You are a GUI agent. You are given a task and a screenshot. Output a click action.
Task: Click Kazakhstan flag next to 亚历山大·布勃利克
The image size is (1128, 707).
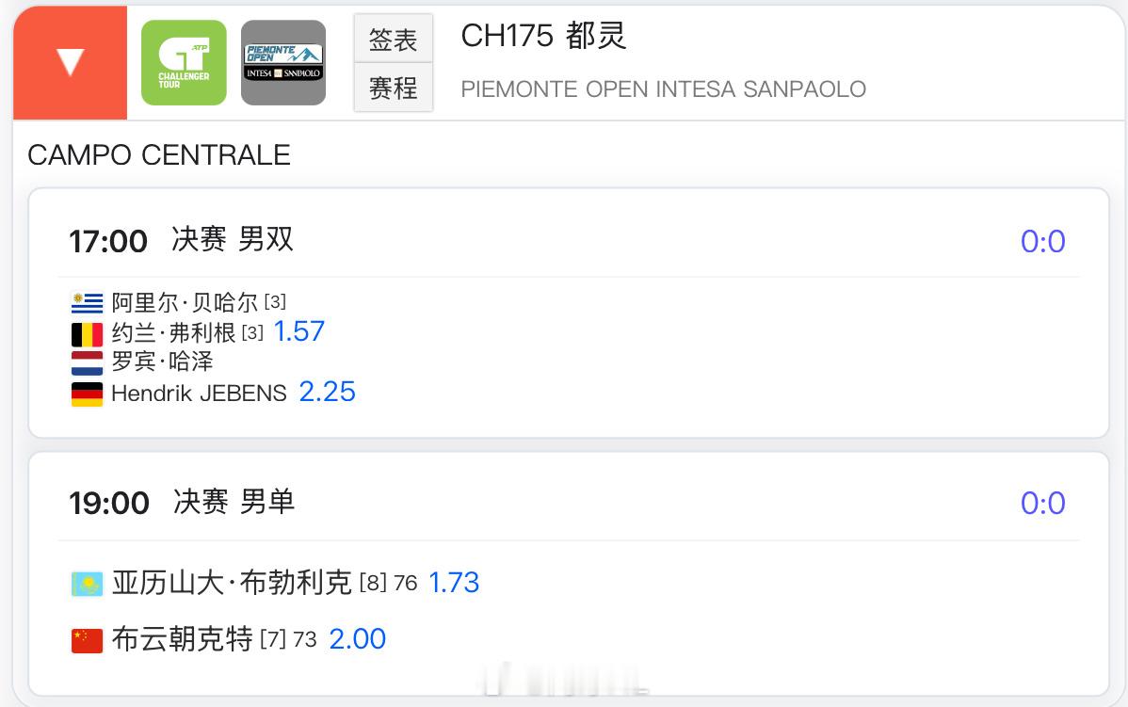tap(87, 584)
